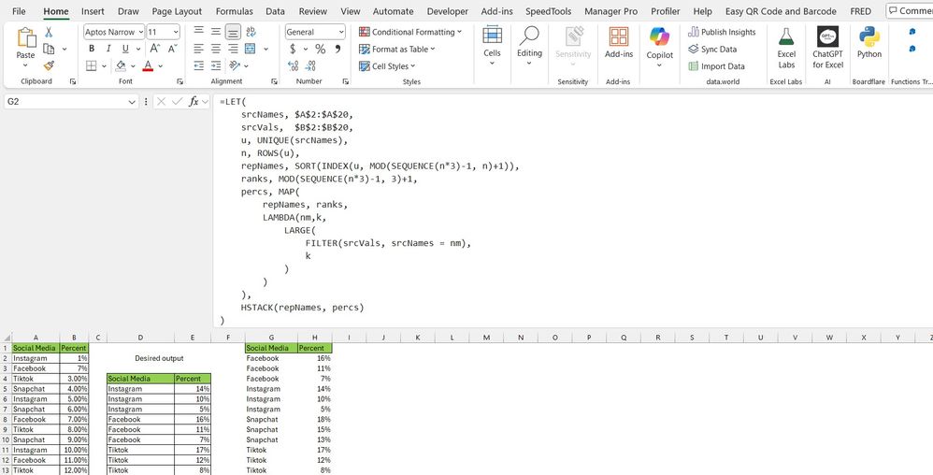Toggle Bold formatting
This screenshot has height=475, width=933.
[92, 49]
